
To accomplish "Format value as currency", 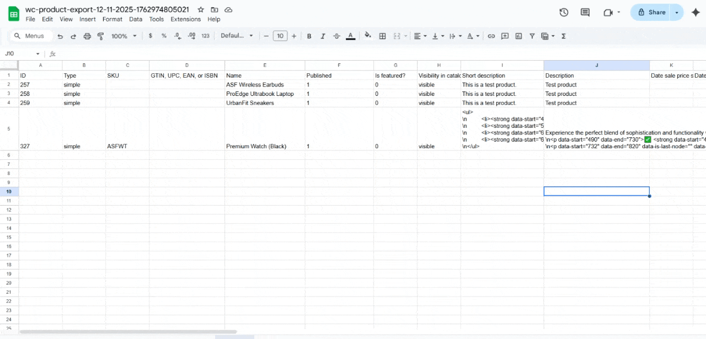I will coord(150,36).
